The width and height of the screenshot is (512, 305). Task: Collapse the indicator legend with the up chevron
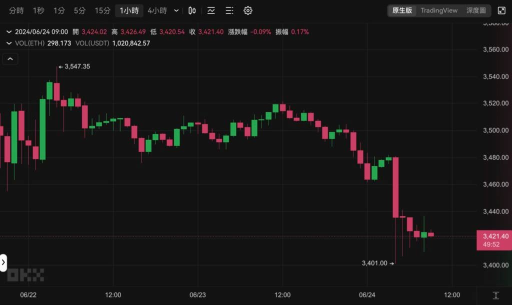pyautogui.click(x=10, y=59)
